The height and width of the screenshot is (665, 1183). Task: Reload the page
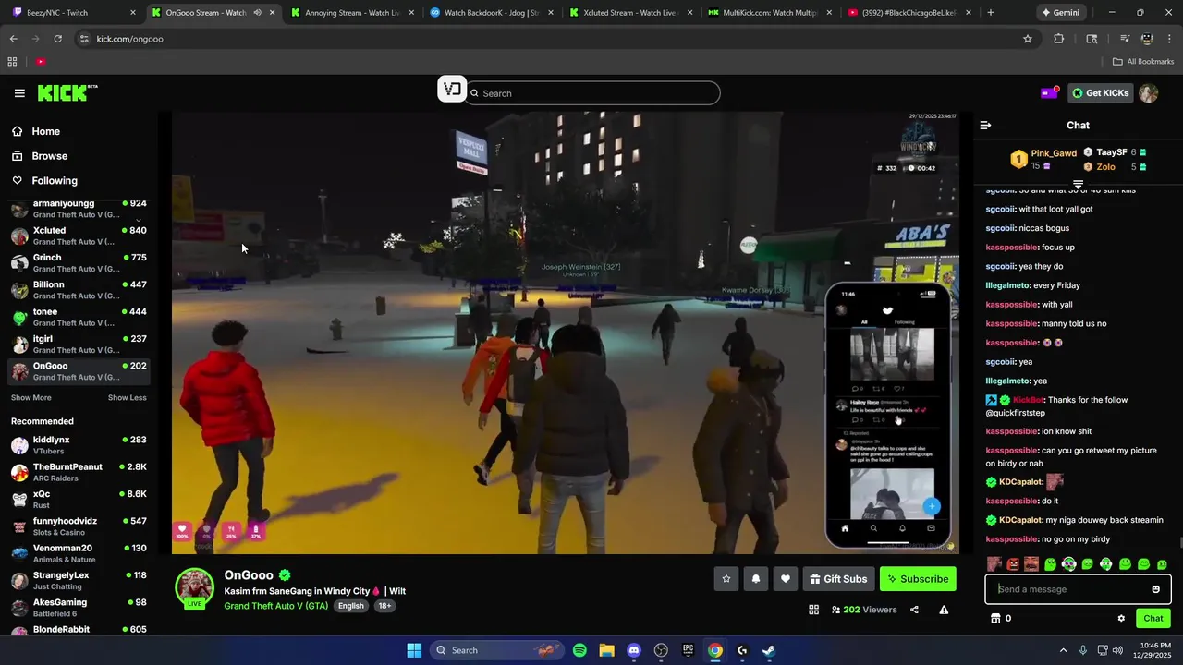point(57,39)
